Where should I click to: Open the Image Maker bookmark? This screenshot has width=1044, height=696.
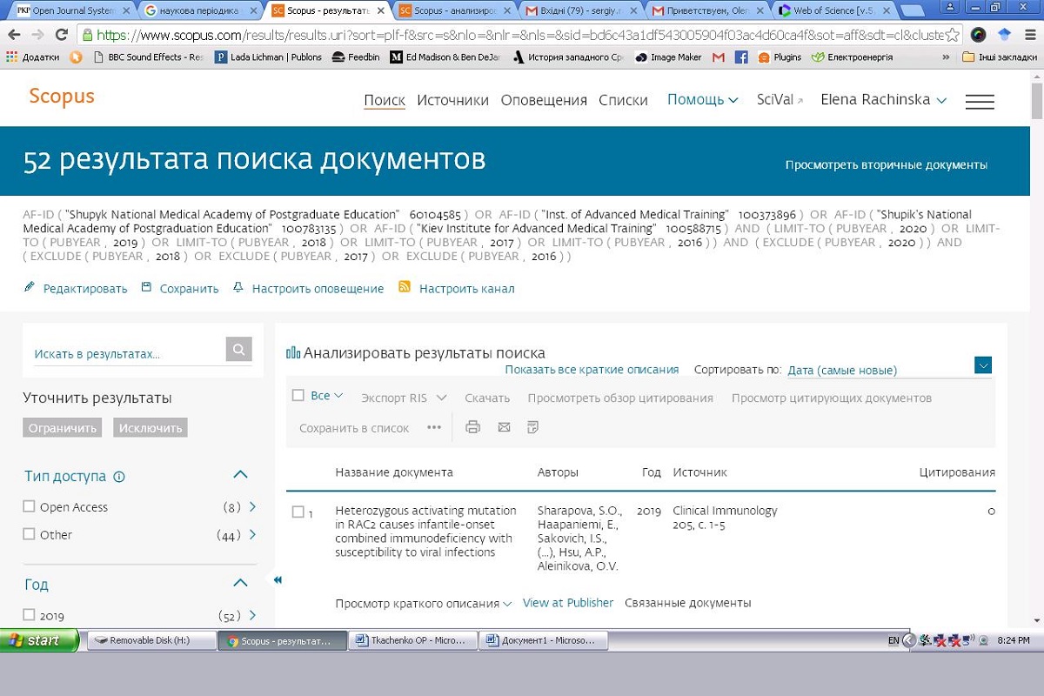point(669,57)
